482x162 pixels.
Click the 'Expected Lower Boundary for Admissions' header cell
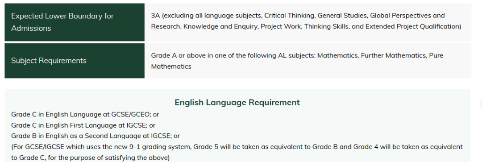[75, 22]
